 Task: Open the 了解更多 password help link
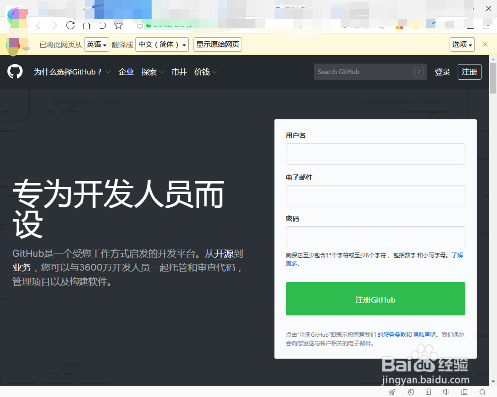(457, 255)
